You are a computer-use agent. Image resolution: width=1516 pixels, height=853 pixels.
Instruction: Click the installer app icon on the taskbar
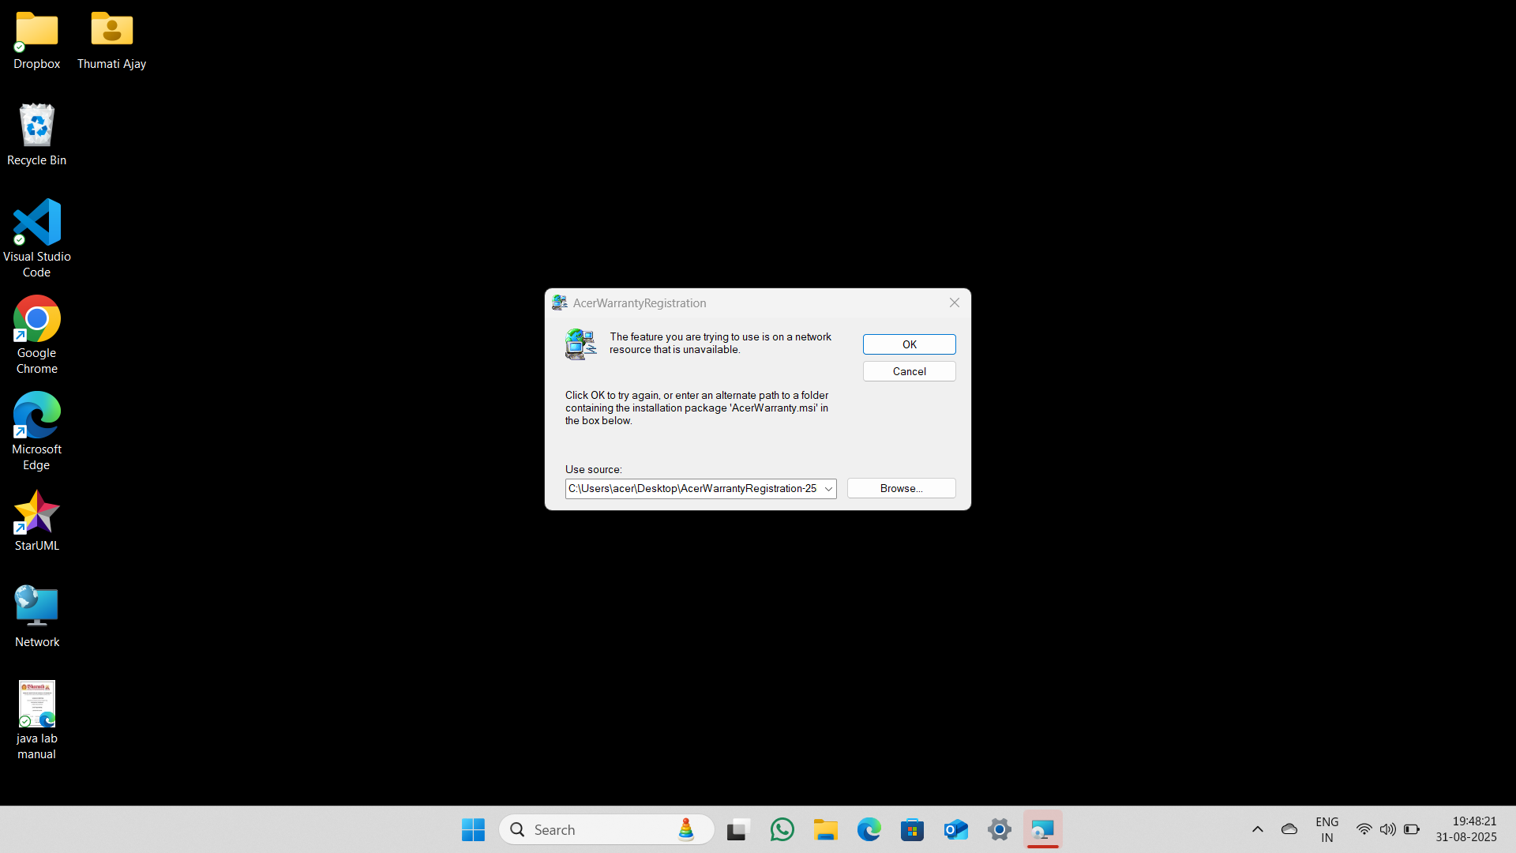1043,829
